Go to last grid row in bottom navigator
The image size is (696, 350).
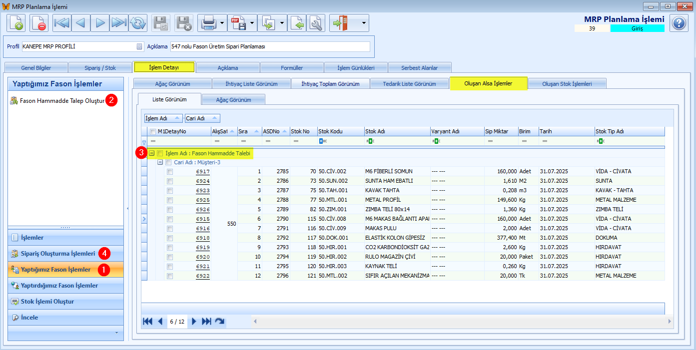pyautogui.click(x=206, y=322)
